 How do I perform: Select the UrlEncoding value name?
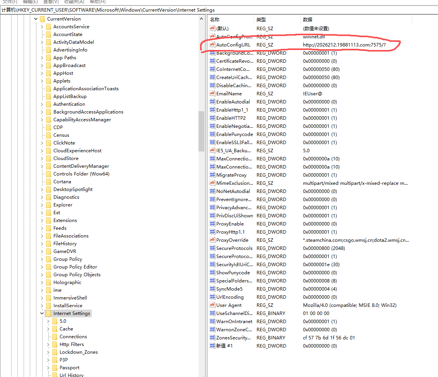coord(230,297)
